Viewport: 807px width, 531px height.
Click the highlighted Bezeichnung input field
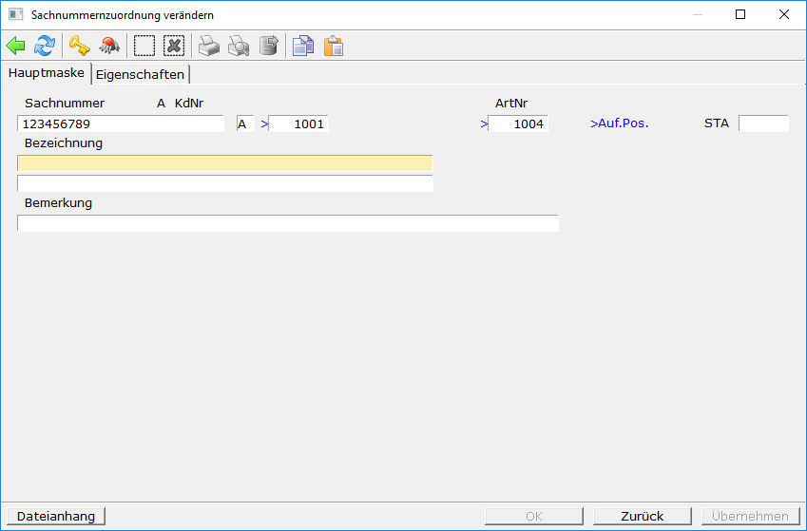pyautogui.click(x=224, y=162)
